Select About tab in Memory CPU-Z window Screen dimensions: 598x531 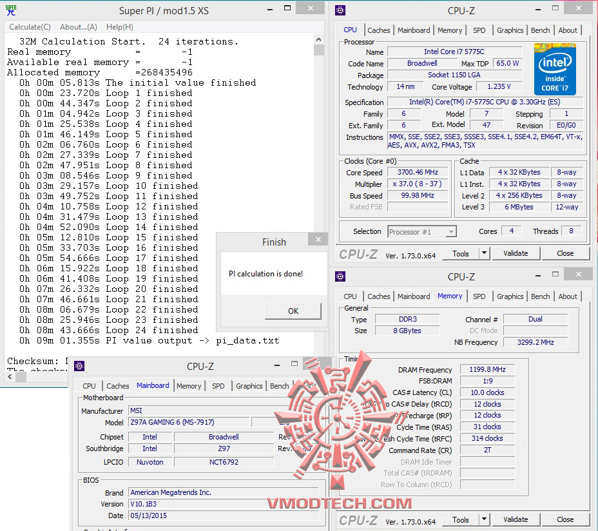coord(568,296)
